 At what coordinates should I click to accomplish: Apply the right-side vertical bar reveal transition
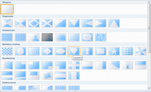click(101, 65)
